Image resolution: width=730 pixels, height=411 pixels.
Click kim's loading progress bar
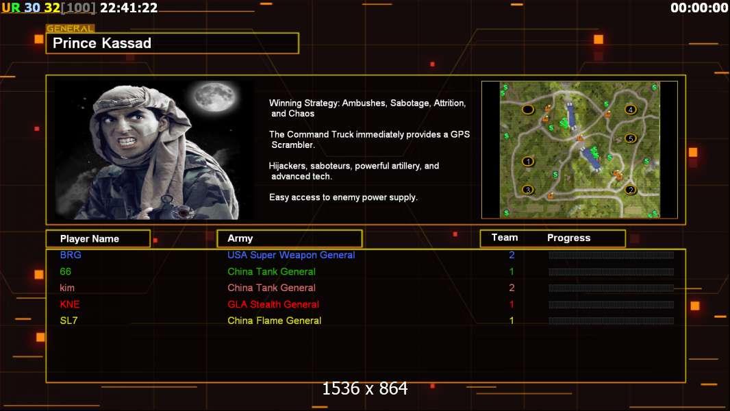611,288
